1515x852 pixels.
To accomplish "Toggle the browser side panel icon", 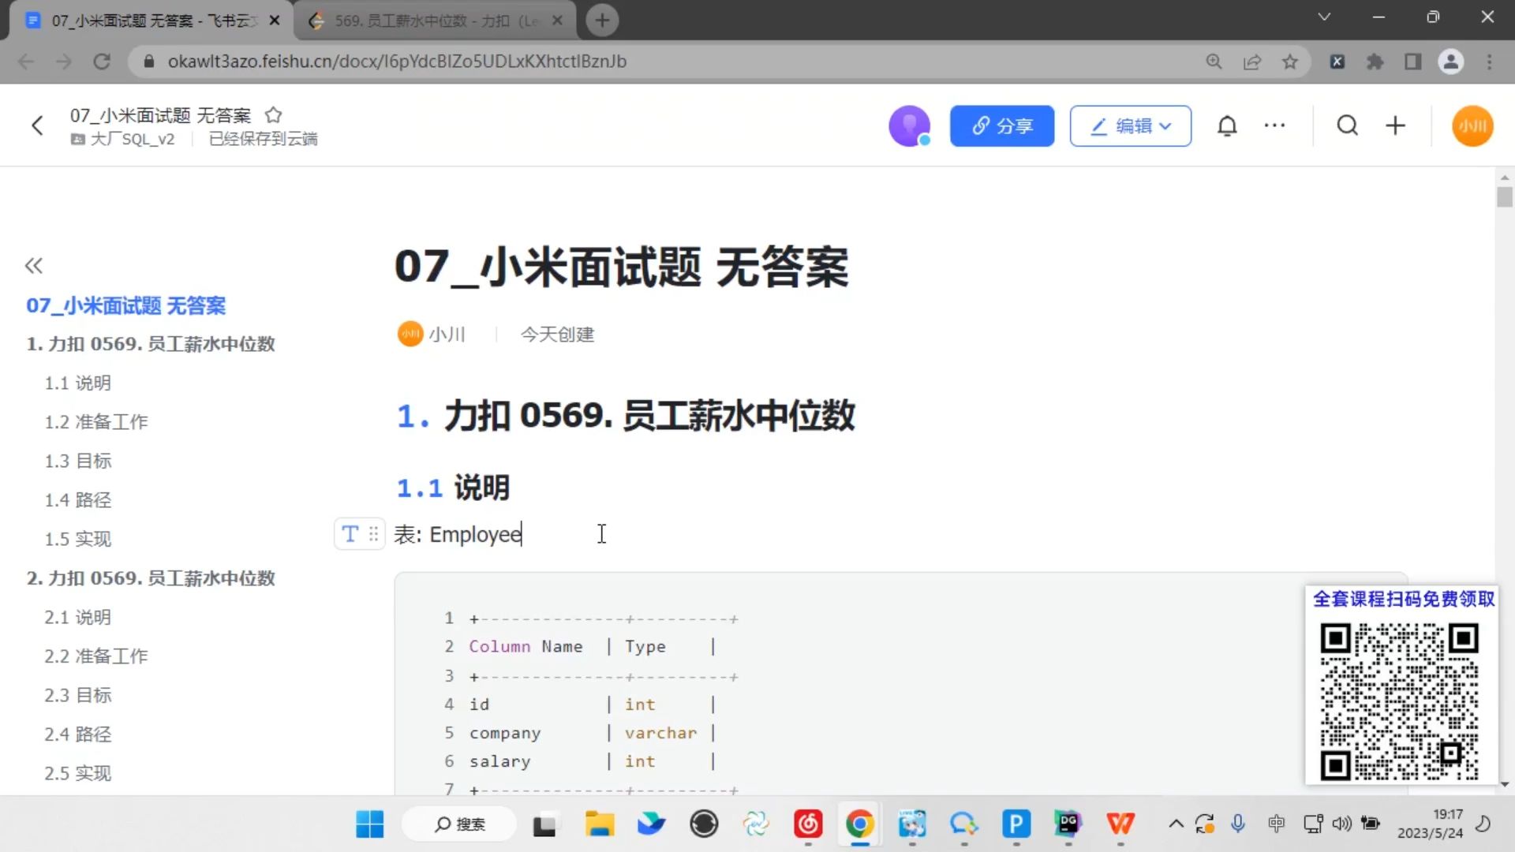I will [x=1412, y=62].
